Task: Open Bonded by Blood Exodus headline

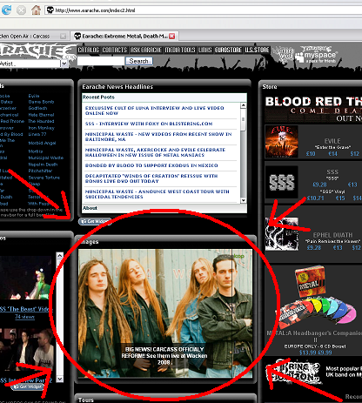Action: pyautogui.click(x=151, y=165)
